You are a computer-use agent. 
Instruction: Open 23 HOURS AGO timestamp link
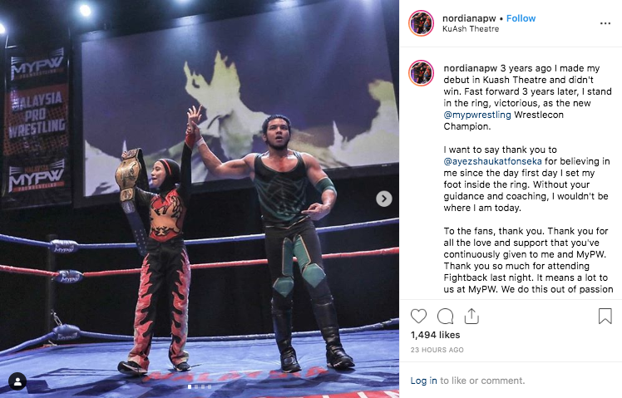coord(437,350)
